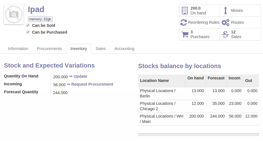Screen dimensions: 263x141
Task: Click the Sales dollar sign icon
Action: tap(225, 34)
